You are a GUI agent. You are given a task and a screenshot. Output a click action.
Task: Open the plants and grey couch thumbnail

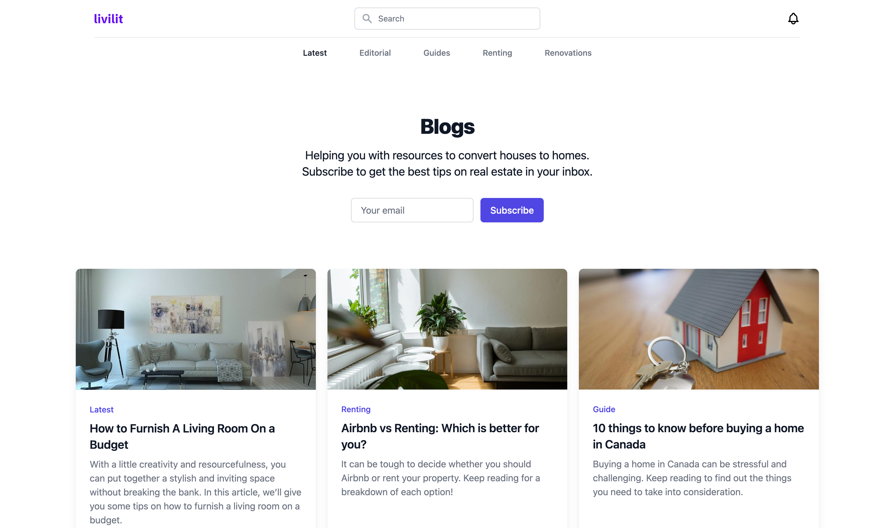(x=447, y=329)
